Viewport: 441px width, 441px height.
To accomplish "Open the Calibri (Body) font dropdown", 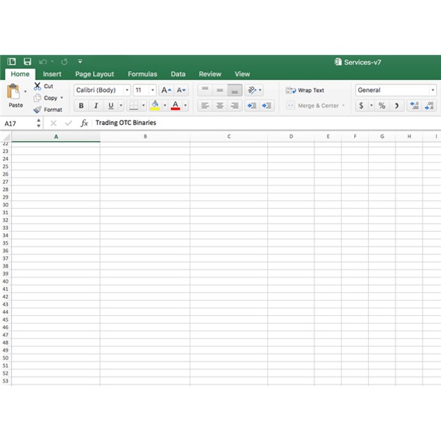I will 102,90.
